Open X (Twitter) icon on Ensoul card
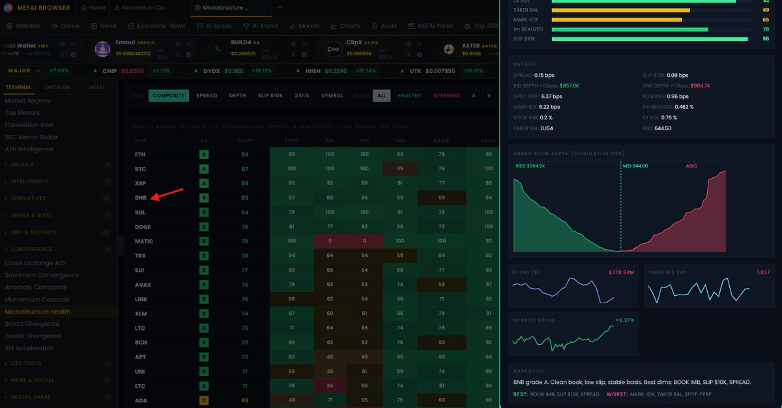782x408 pixels. [x=177, y=55]
